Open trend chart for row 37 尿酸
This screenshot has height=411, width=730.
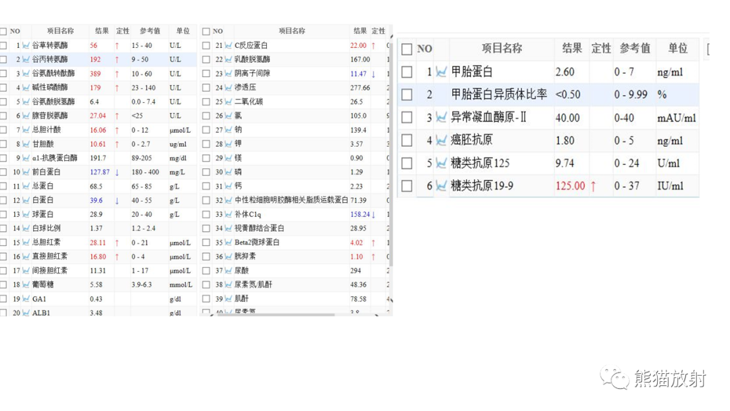pos(228,270)
